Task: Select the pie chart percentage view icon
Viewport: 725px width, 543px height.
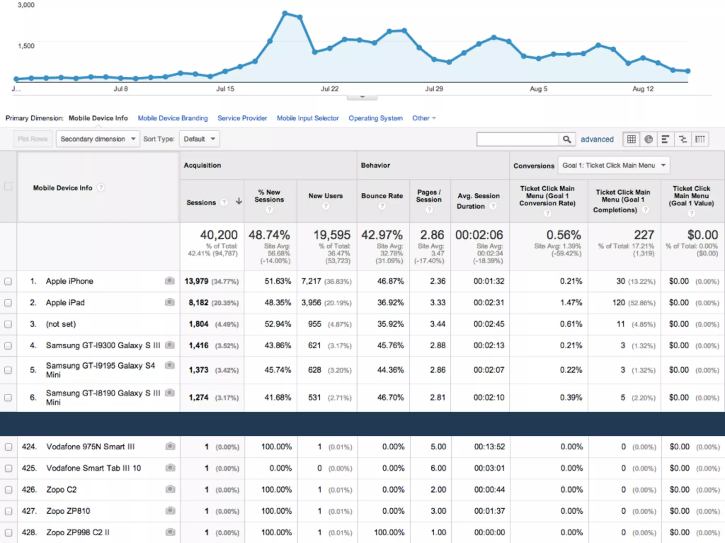Action: (x=649, y=139)
